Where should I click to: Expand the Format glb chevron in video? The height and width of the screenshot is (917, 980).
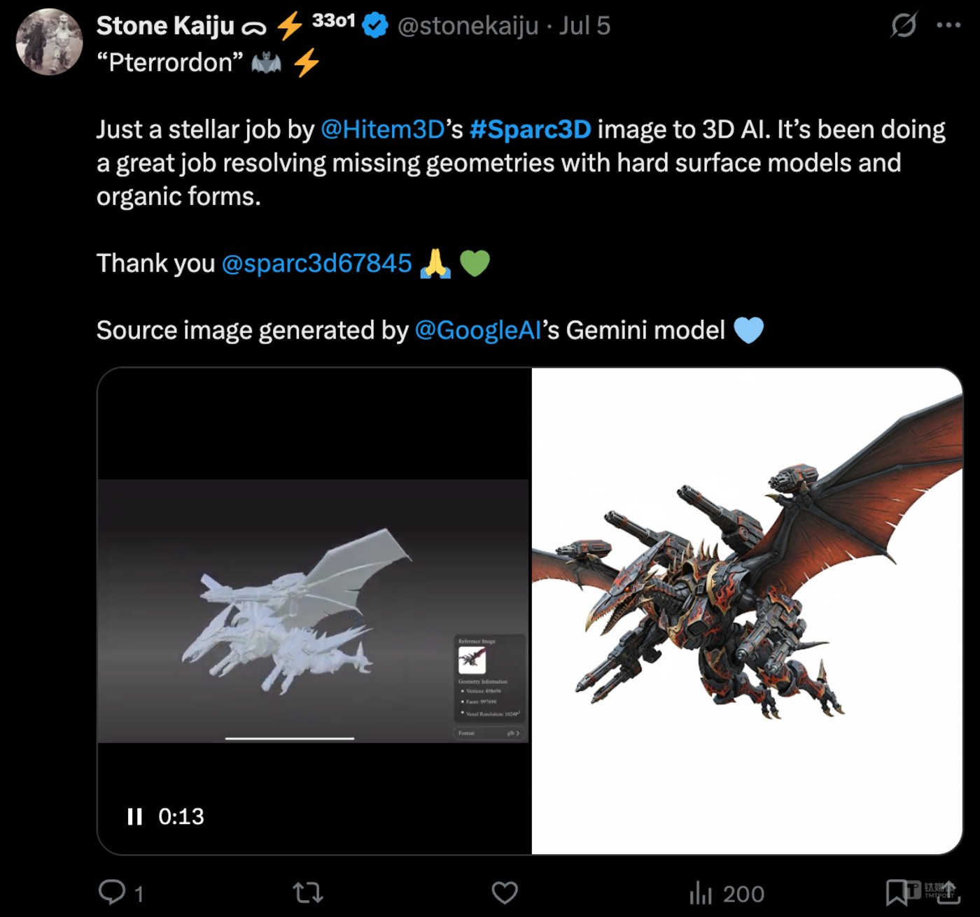tap(517, 733)
